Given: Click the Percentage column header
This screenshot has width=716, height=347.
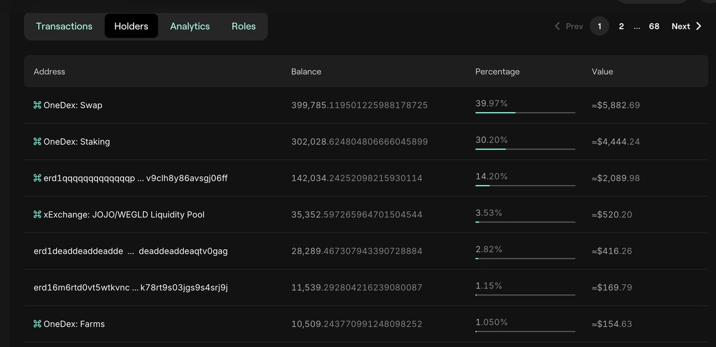Looking at the screenshot, I should pyautogui.click(x=497, y=72).
